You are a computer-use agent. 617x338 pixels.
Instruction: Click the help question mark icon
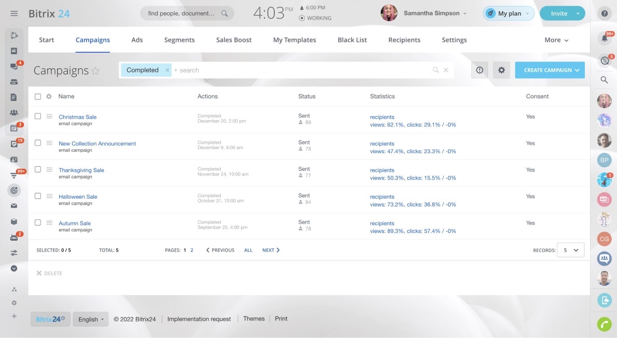[x=604, y=14]
